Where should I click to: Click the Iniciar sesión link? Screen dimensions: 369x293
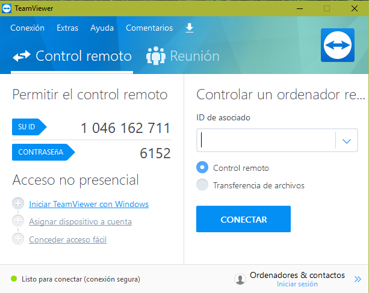tap(297, 284)
